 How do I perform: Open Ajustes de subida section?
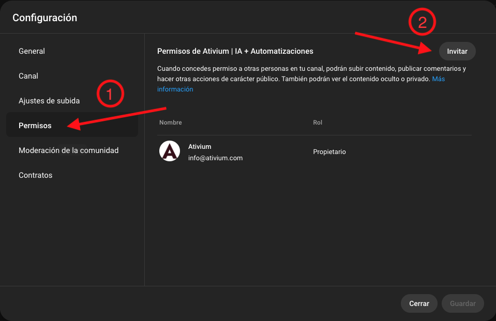49,101
